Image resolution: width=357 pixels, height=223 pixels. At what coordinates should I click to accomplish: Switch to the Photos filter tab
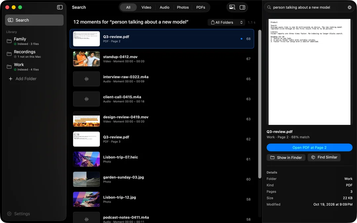pos(183,7)
